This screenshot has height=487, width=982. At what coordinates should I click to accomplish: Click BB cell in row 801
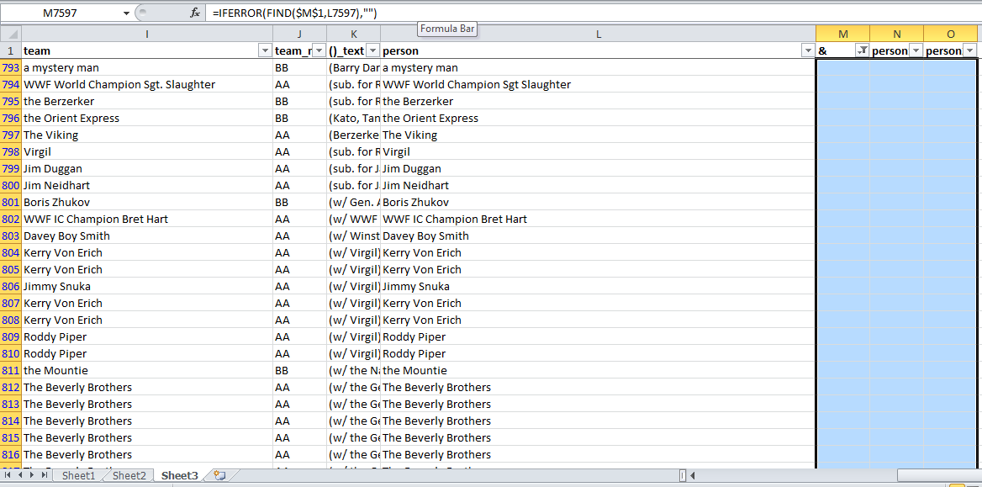coord(300,203)
